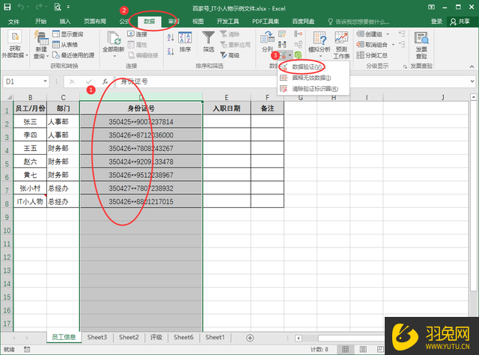The width and height of the screenshot is (479, 355).
Task: Click the Consolidate icon in data tools
Action: coord(298,34)
